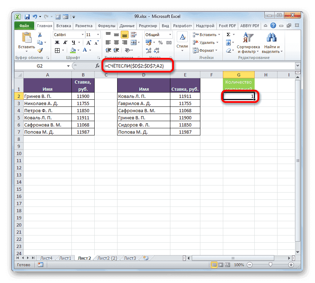Open the number format Общий dropdown
315x283 pixels.
170,34
